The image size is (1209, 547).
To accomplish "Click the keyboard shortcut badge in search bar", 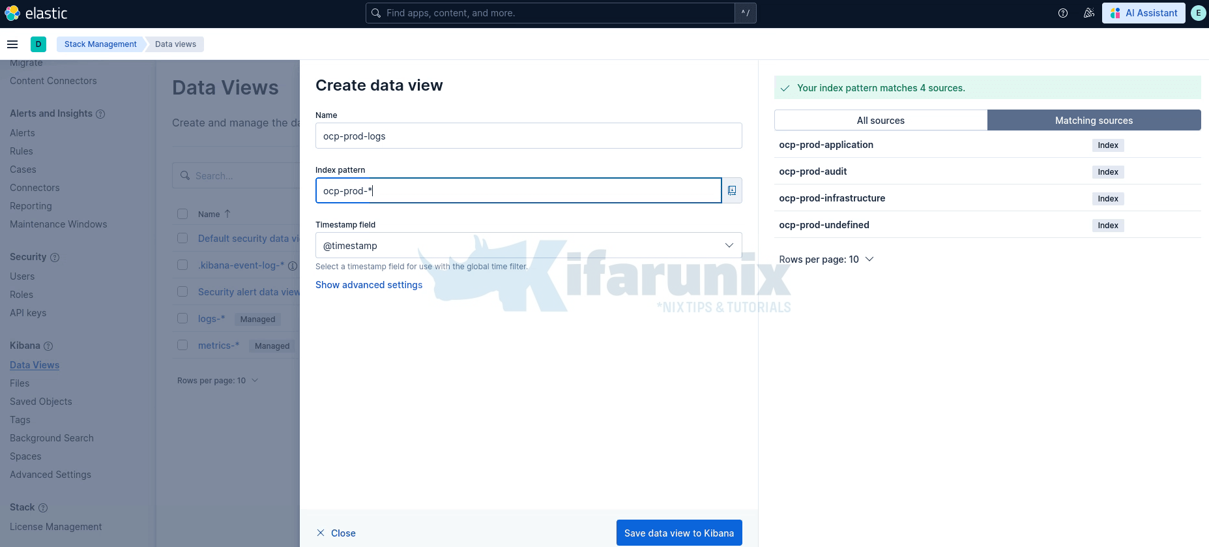I will pyautogui.click(x=746, y=13).
